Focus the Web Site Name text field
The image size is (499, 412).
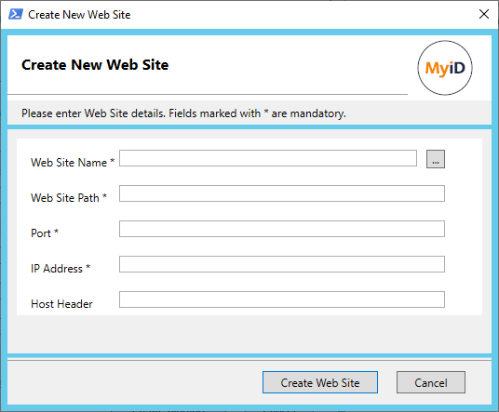click(x=268, y=158)
